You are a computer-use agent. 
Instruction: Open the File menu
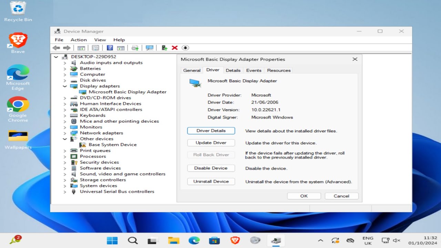59,40
